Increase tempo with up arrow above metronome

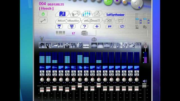click(141, 20)
